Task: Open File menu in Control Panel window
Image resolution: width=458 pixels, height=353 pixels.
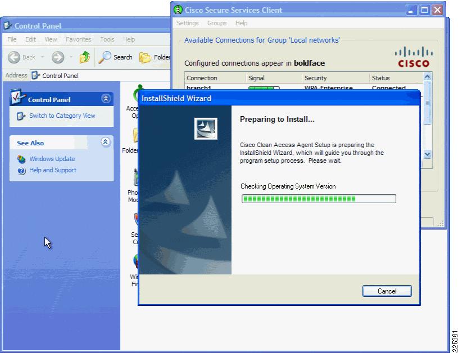Action: (x=12, y=39)
